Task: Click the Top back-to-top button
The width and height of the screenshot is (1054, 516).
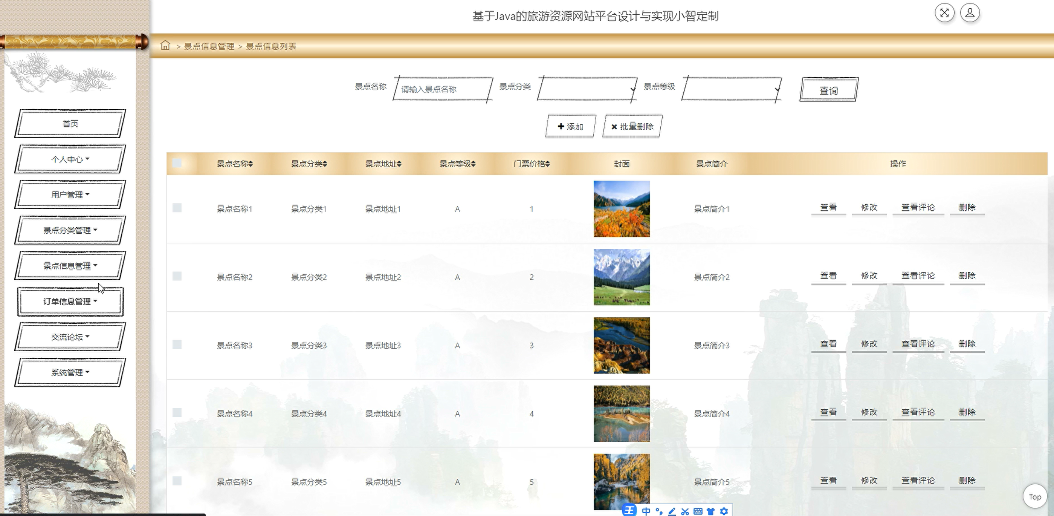Action: coord(1035,497)
